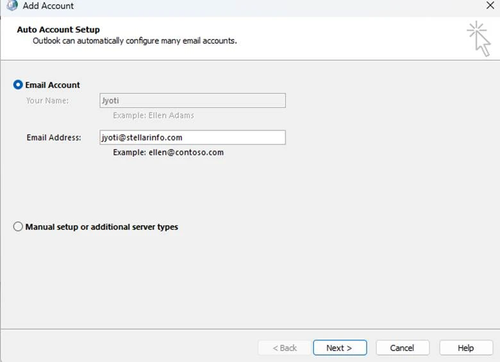Click the "Auto Account Setup" heading
Screen dimensions: 500x362
(58, 29)
